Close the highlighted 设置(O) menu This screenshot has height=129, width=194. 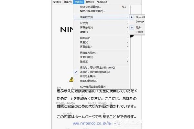pyautogui.click(x=79, y=2)
